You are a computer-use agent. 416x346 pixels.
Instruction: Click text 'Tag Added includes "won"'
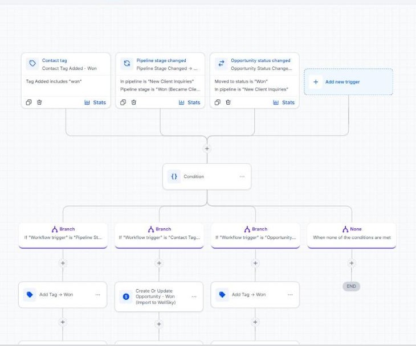pyautogui.click(x=54, y=81)
